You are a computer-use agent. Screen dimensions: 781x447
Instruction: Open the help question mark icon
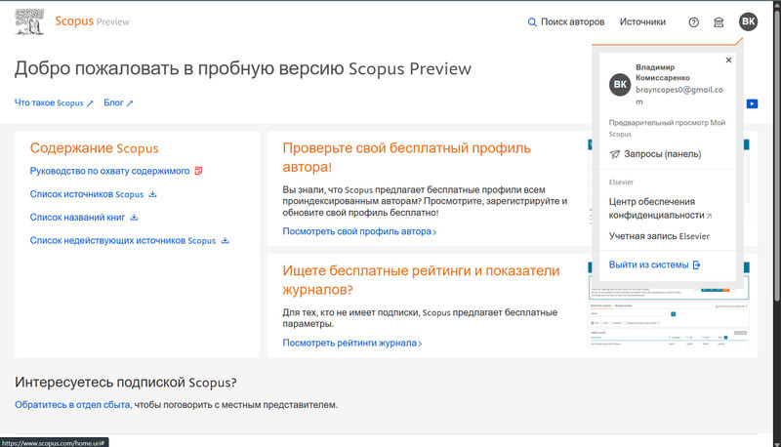click(694, 22)
